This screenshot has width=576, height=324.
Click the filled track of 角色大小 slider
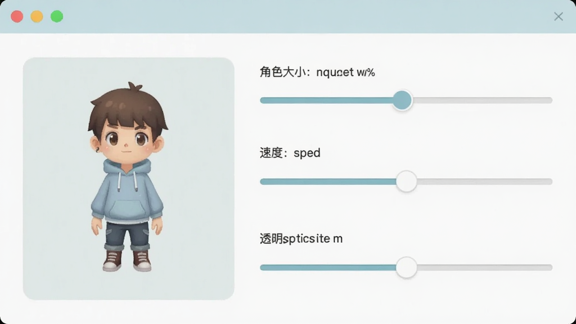(326, 100)
